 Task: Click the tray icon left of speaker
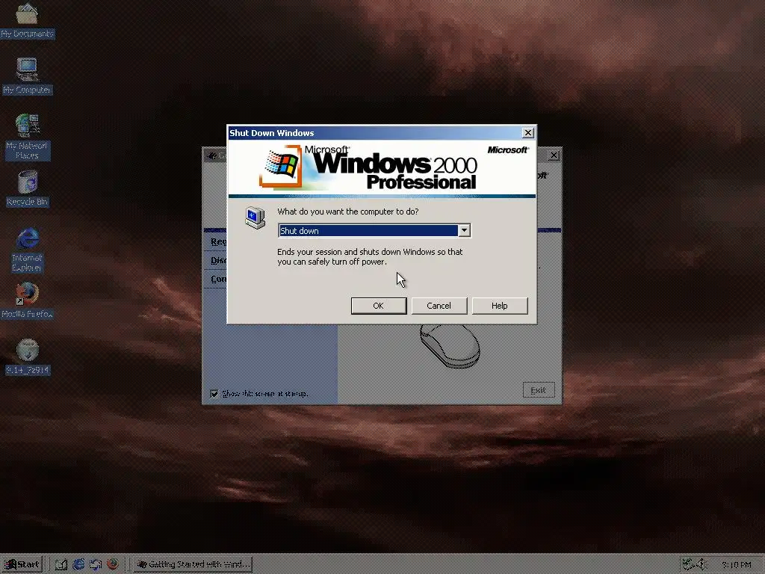(688, 564)
